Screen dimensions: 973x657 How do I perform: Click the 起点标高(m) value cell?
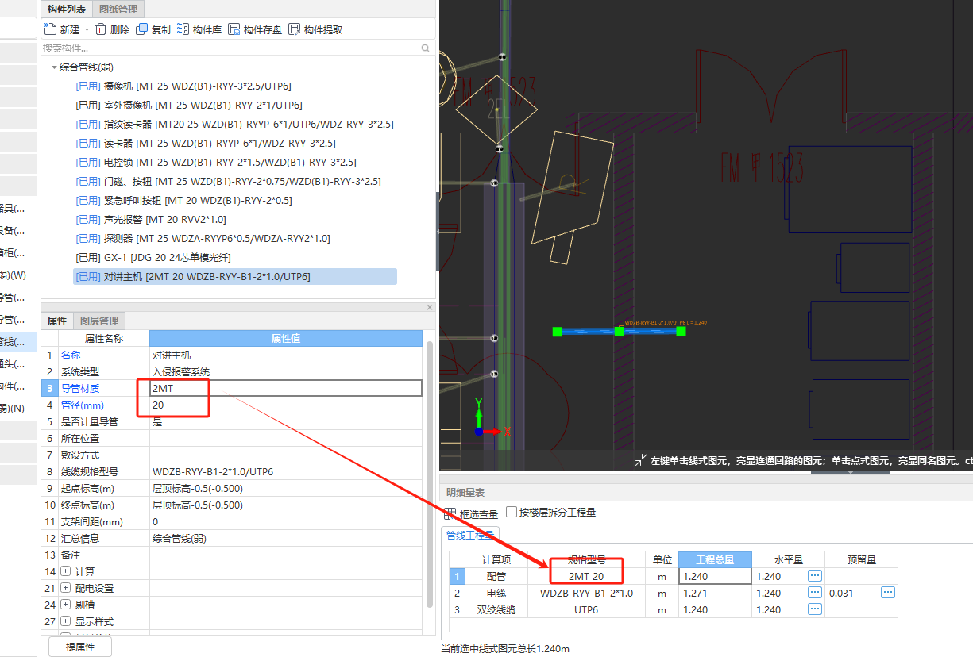point(286,488)
